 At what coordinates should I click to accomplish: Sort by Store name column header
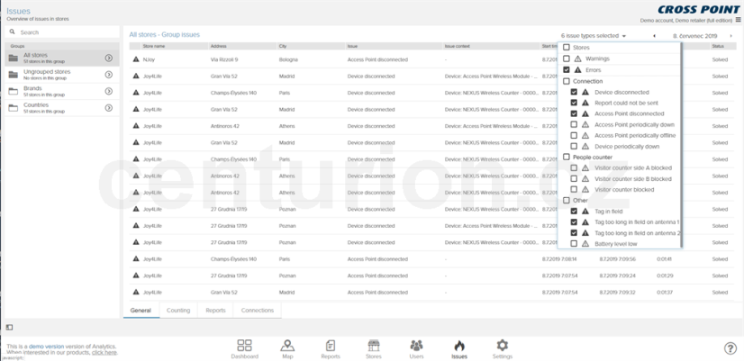pyautogui.click(x=154, y=46)
